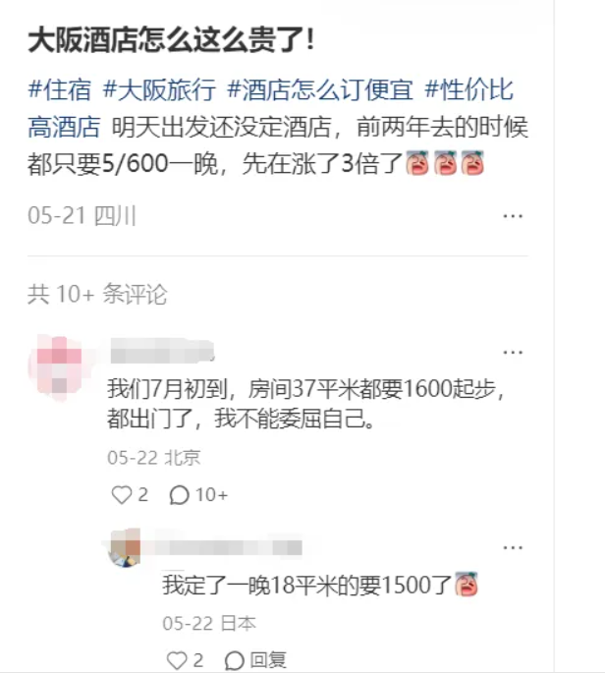
Task: Open three-dot menu on the 北京 comment
Action: (513, 352)
